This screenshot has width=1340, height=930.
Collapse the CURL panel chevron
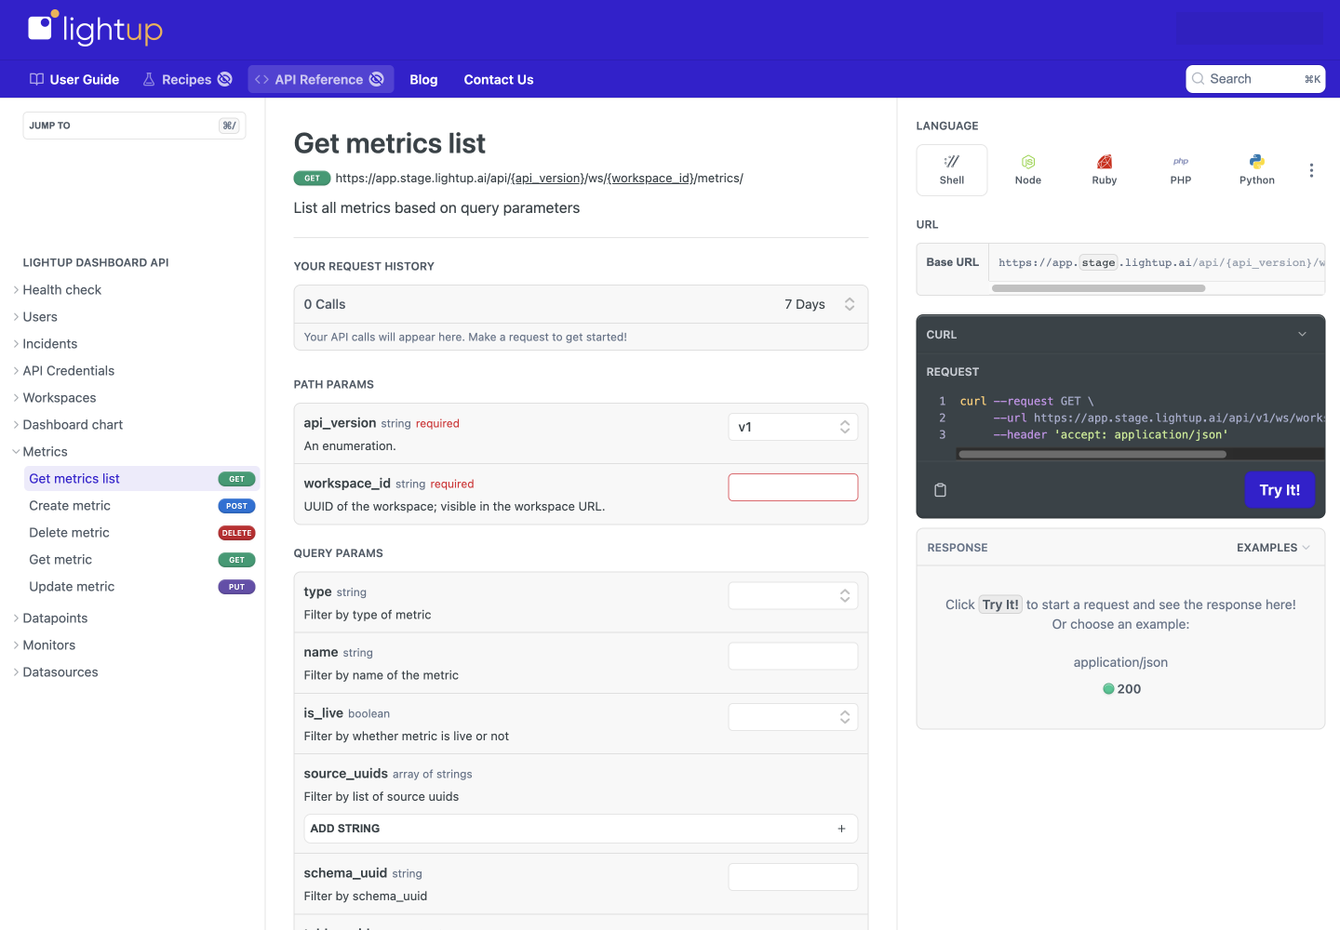click(x=1302, y=335)
